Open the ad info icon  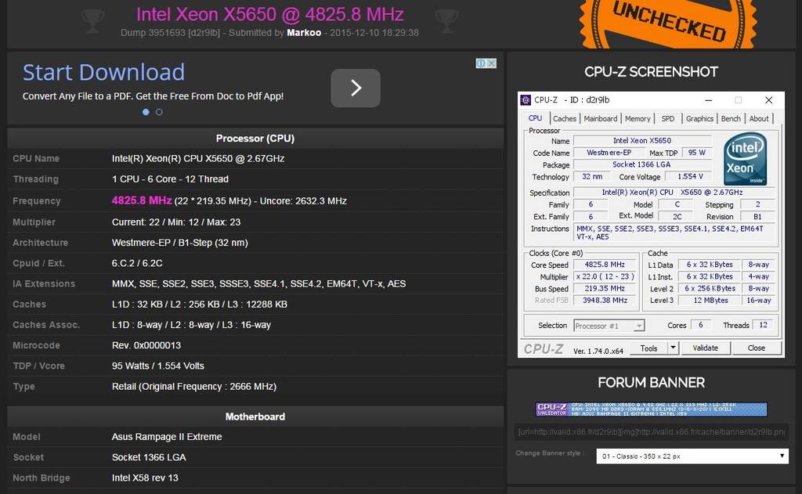[481, 63]
